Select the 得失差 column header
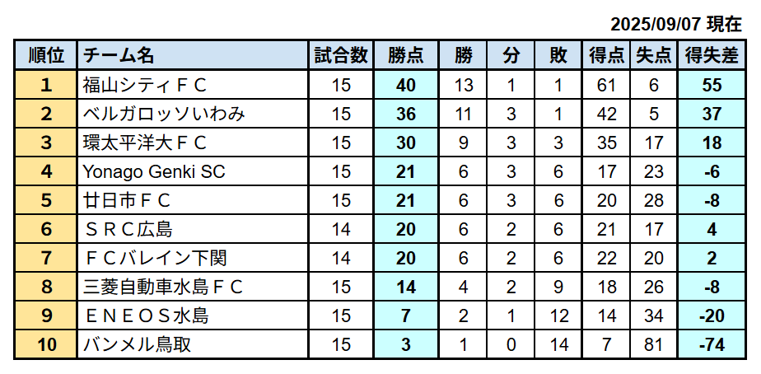761x374 pixels. pyautogui.click(x=712, y=55)
